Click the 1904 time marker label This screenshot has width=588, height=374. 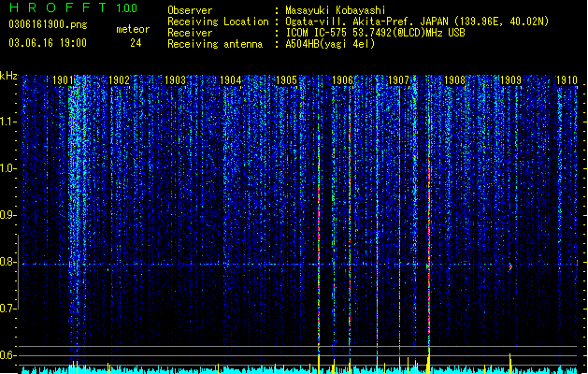231,80
